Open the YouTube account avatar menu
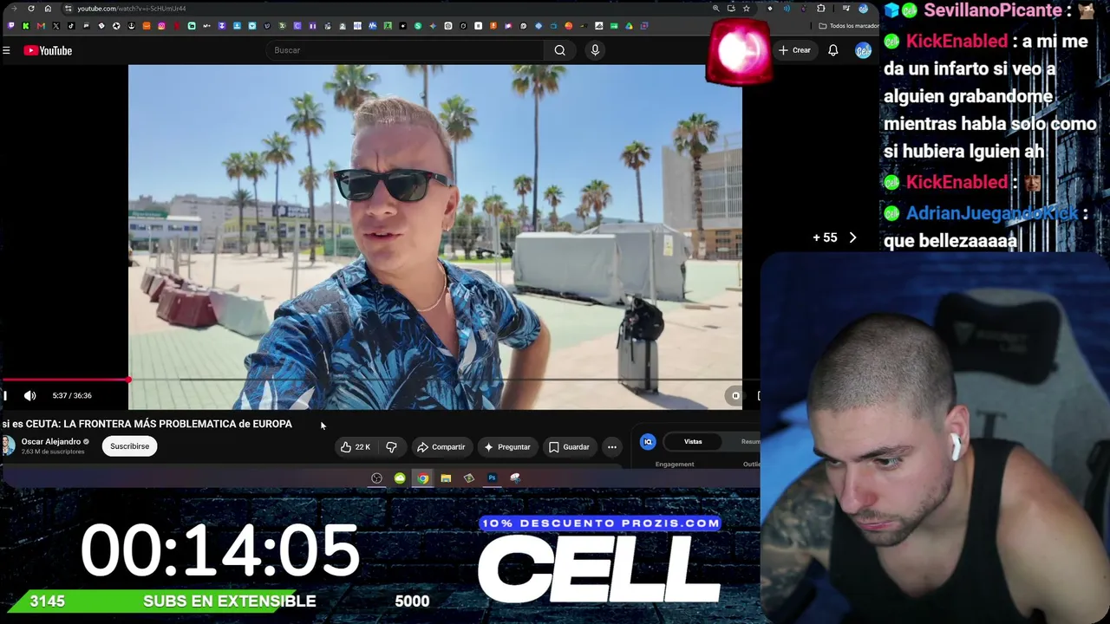This screenshot has width=1110, height=624. click(863, 50)
